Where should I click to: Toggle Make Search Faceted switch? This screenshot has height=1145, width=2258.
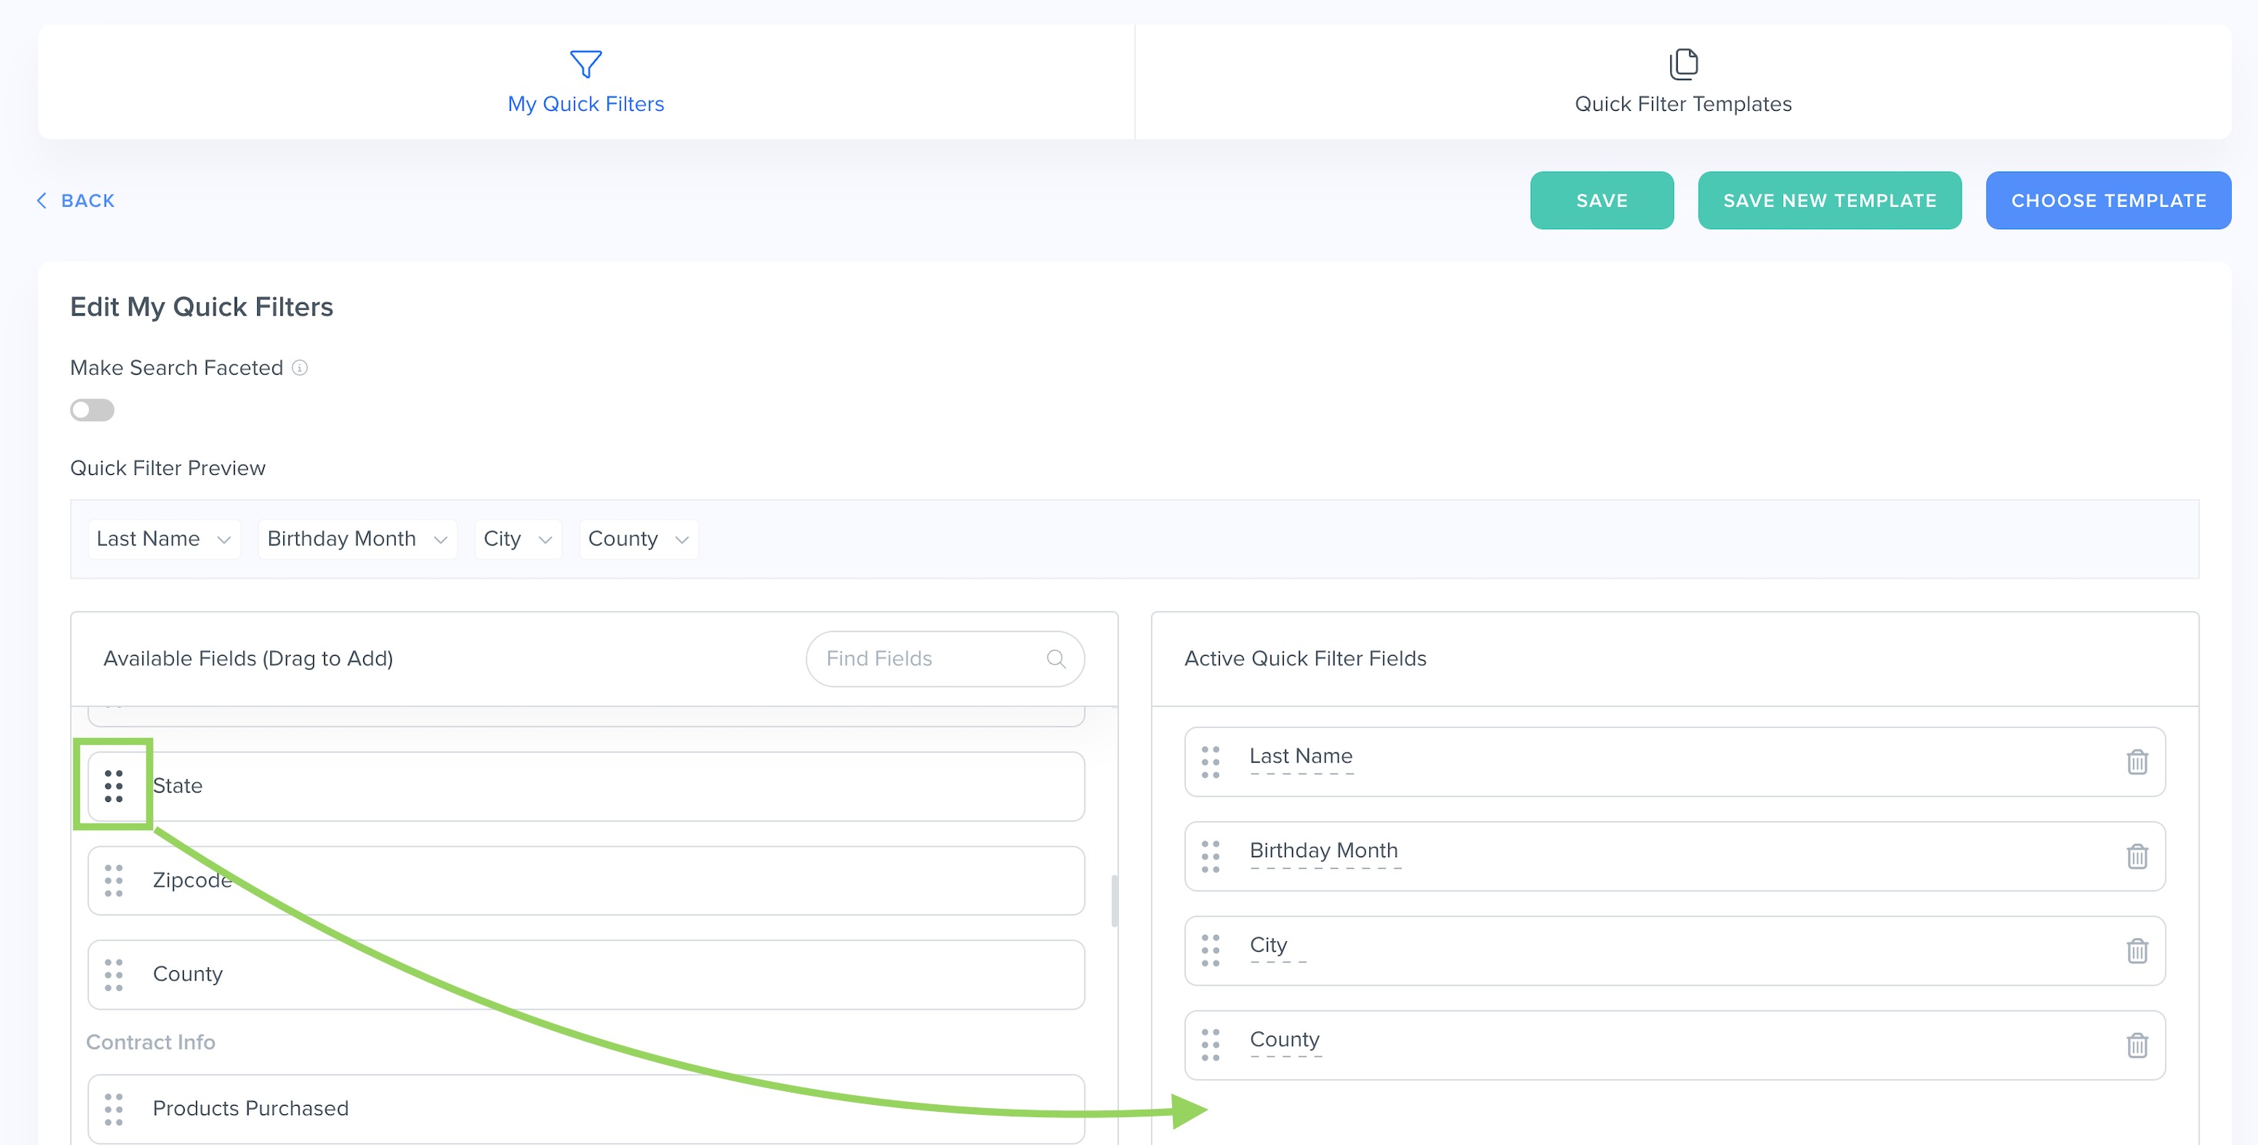click(92, 409)
